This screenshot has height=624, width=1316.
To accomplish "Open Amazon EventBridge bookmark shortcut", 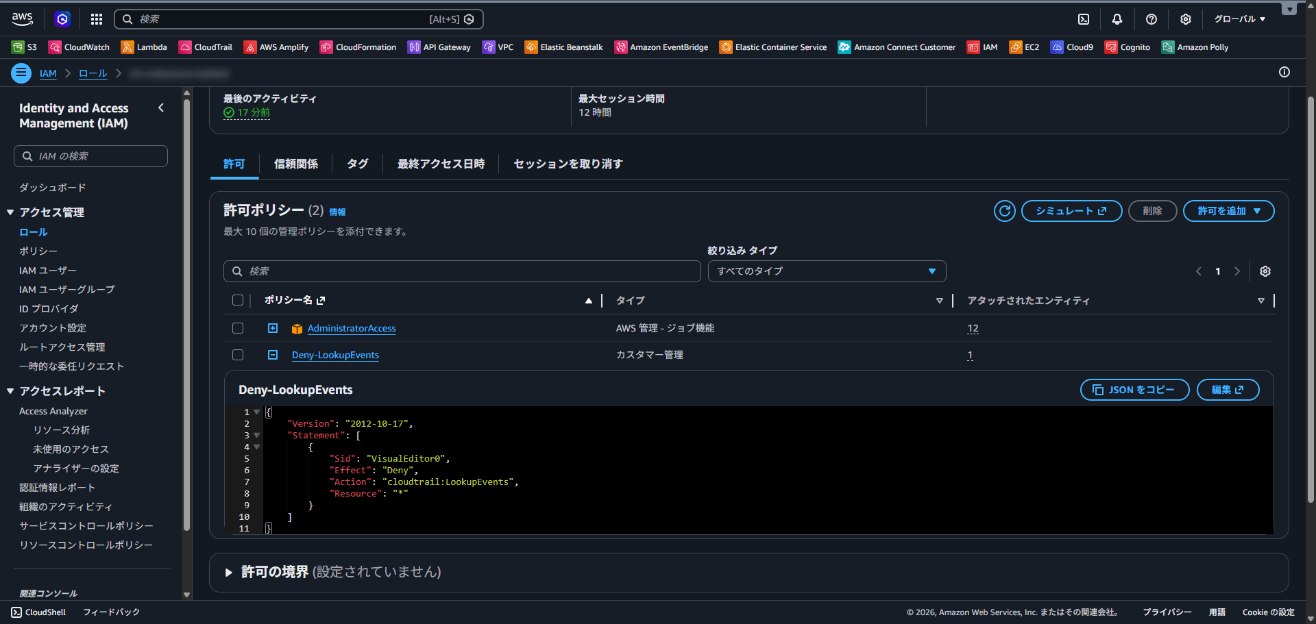I will coord(661,47).
